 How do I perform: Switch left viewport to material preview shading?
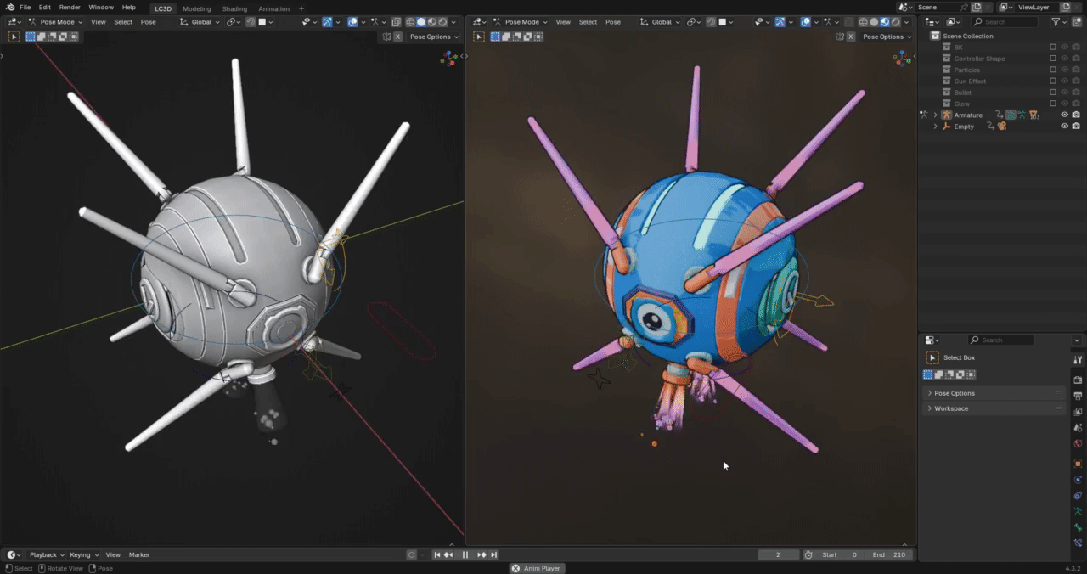431,22
